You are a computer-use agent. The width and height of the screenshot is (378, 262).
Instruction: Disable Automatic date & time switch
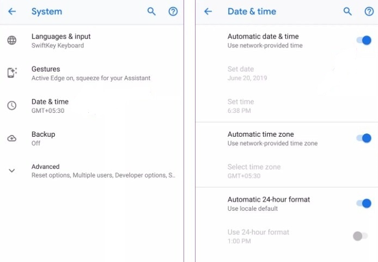click(363, 40)
